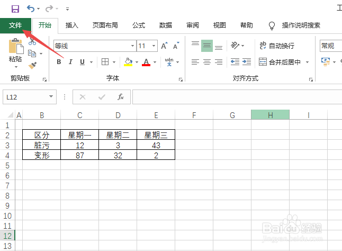Click the 合并后居中 merge and center button
342x251 pixels.
click(280, 62)
